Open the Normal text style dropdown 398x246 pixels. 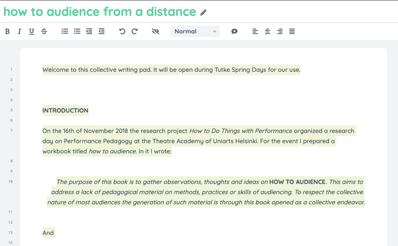pyautogui.click(x=195, y=31)
